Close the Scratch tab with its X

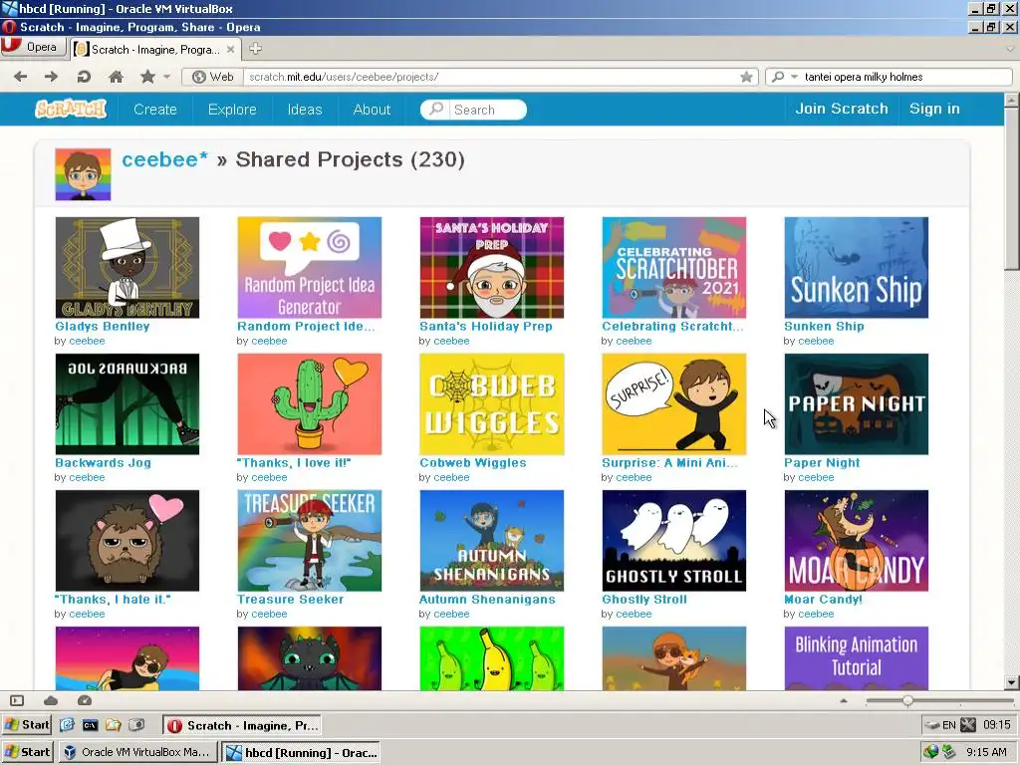(x=230, y=50)
